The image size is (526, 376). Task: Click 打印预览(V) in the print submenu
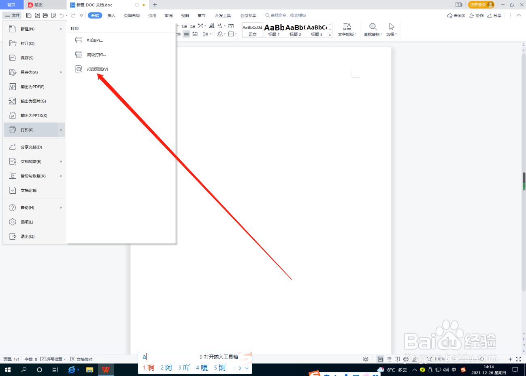tap(121, 69)
